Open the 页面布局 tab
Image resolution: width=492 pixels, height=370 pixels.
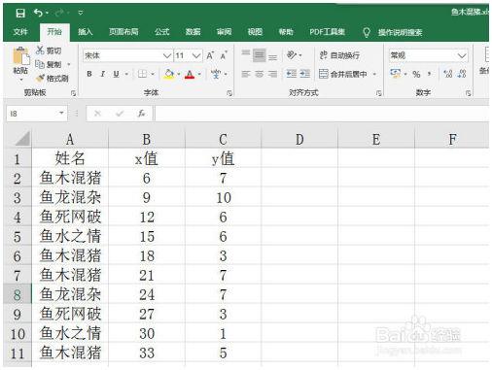click(x=123, y=32)
